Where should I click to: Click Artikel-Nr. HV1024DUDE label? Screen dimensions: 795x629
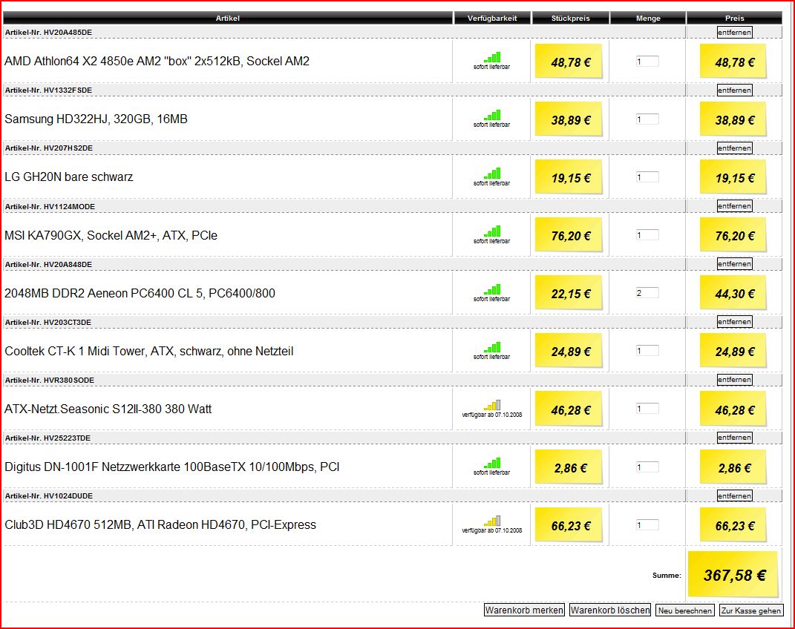pyautogui.click(x=49, y=495)
